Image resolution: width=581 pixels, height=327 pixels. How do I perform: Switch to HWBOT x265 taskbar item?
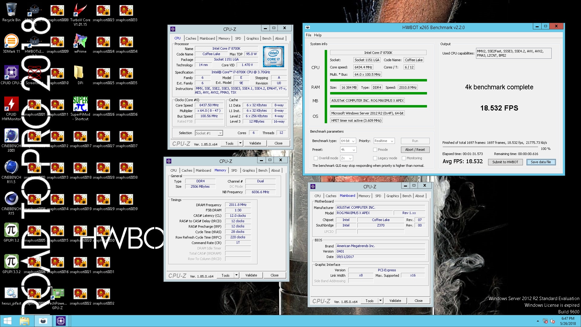[43, 321]
